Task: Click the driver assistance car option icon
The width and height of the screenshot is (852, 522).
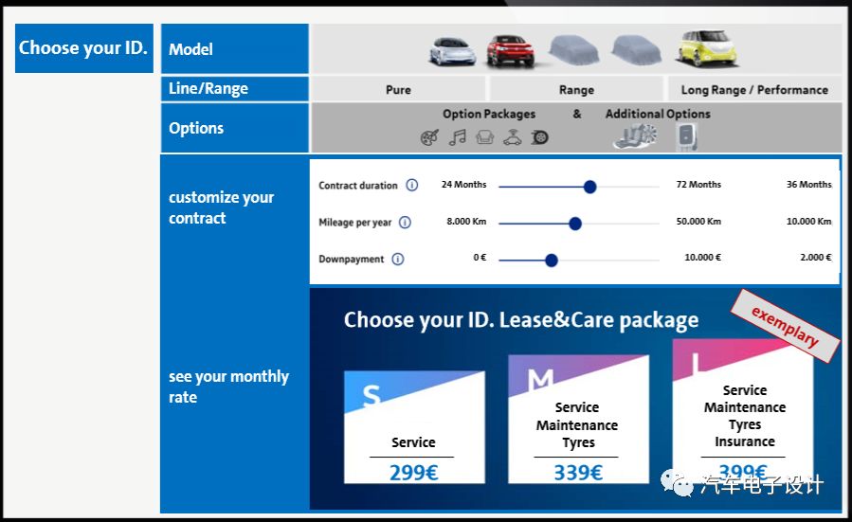Action: pyautogui.click(x=513, y=138)
